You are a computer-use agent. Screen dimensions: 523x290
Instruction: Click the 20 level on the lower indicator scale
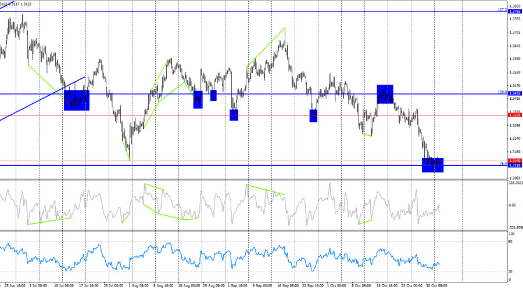click(510, 271)
